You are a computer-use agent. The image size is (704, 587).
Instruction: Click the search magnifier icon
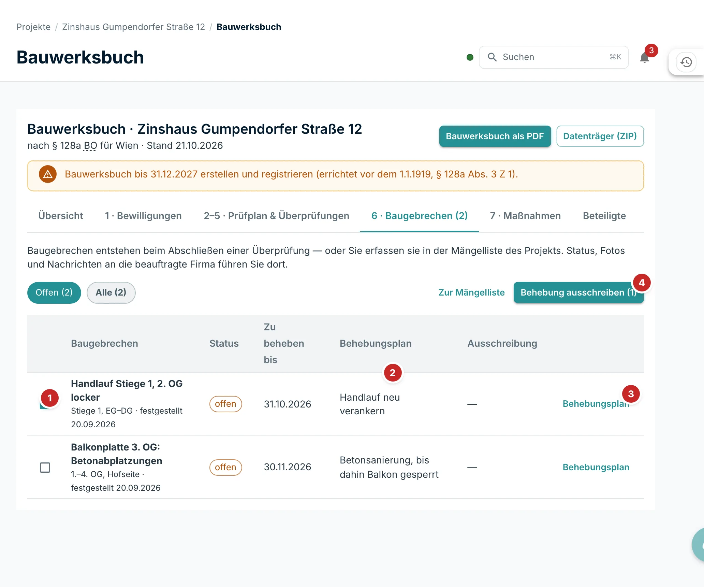pyautogui.click(x=492, y=57)
